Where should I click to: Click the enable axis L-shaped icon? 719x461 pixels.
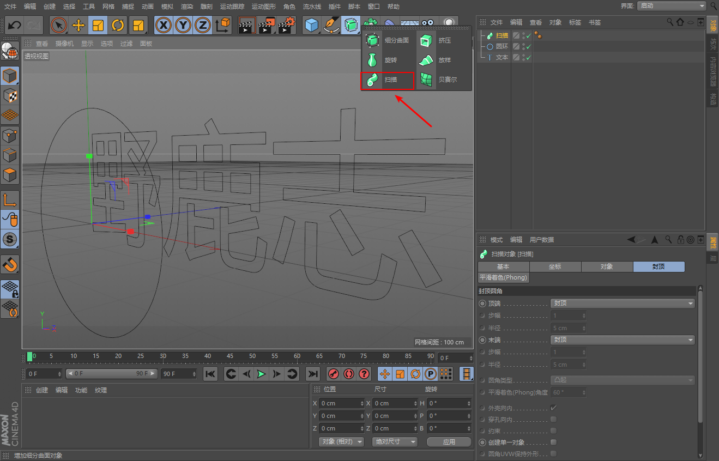[x=10, y=199]
